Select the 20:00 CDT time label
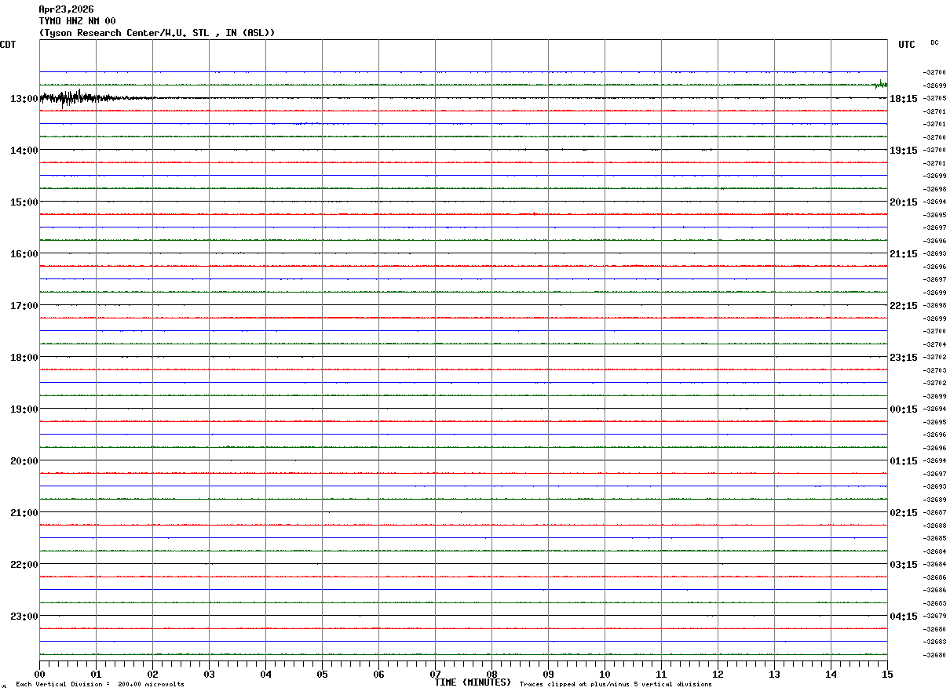Screen dimensions: 950x695 24,461
